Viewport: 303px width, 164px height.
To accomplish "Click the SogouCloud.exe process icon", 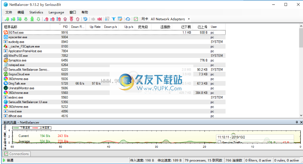I will 6,74.
